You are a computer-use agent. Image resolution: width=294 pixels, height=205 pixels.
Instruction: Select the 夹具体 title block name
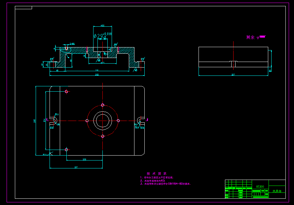[277, 191]
